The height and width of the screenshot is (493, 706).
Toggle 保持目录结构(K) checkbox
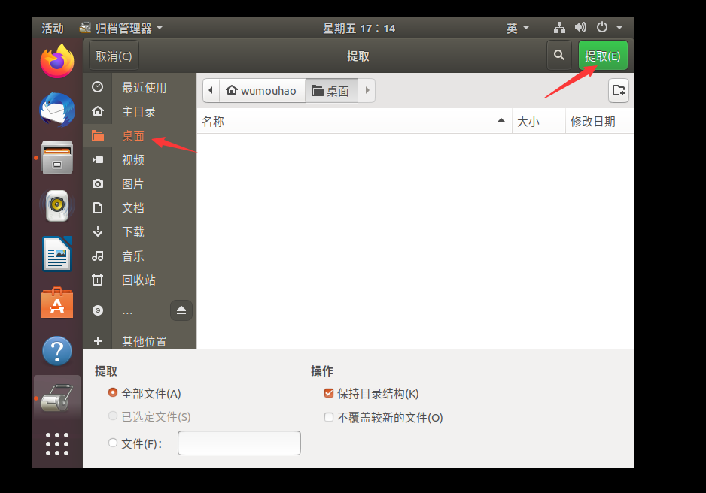(329, 393)
